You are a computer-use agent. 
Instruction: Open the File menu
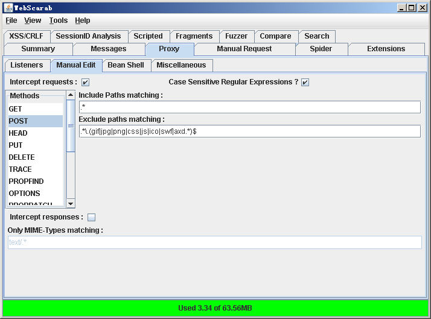pyautogui.click(x=11, y=21)
